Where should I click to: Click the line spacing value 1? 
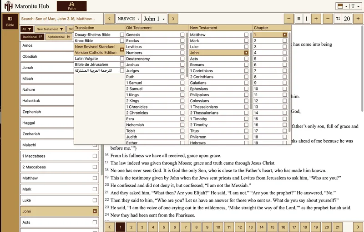pyautogui.click(x=306, y=19)
